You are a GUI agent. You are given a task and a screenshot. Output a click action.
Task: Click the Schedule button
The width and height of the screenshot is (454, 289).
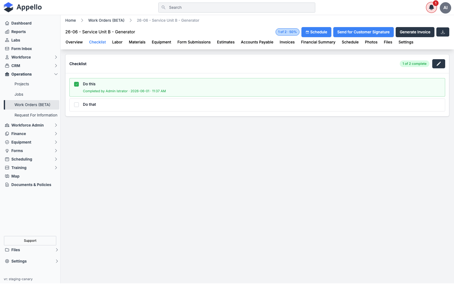316,32
